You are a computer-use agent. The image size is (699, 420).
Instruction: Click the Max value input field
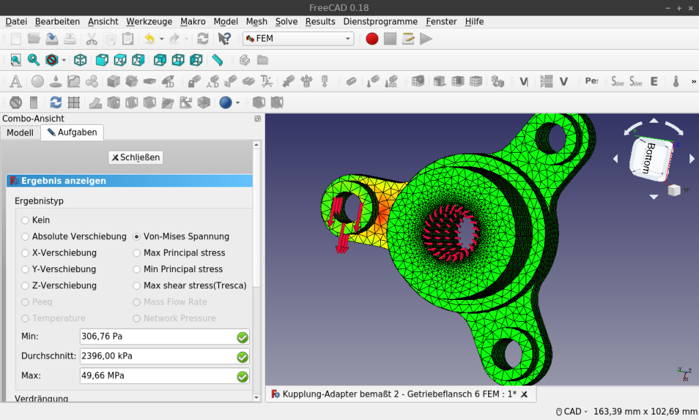tap(157, 376)
